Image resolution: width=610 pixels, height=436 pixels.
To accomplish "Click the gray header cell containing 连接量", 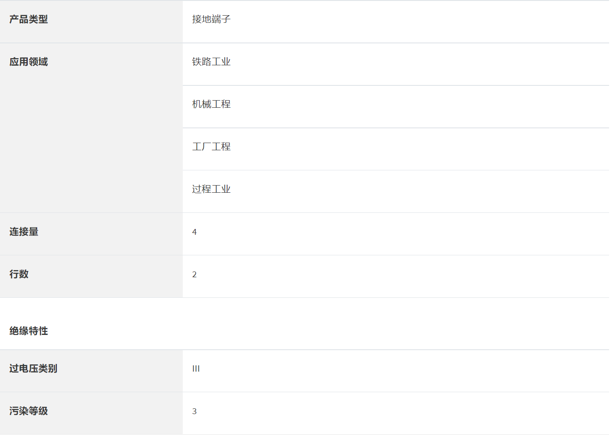I will (112, 234).
